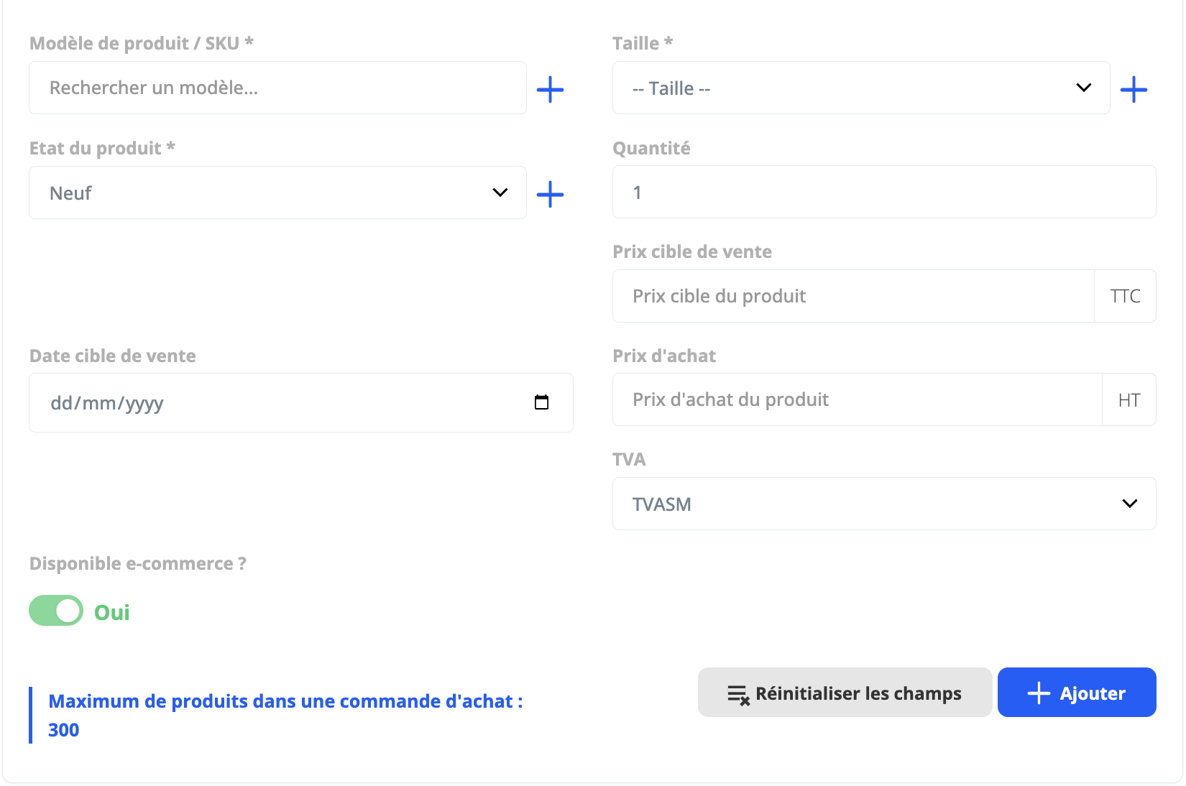Screen dimensions: 1186x786
Task: Focus the Rechercher un modèle search field
Action: 277,88
